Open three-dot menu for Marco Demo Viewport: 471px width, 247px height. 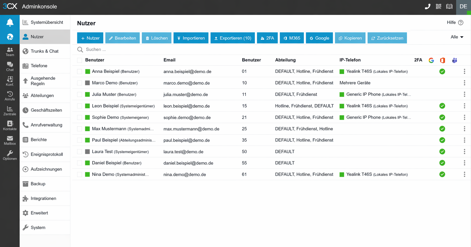pyautogui.click(x=464, y=83)
